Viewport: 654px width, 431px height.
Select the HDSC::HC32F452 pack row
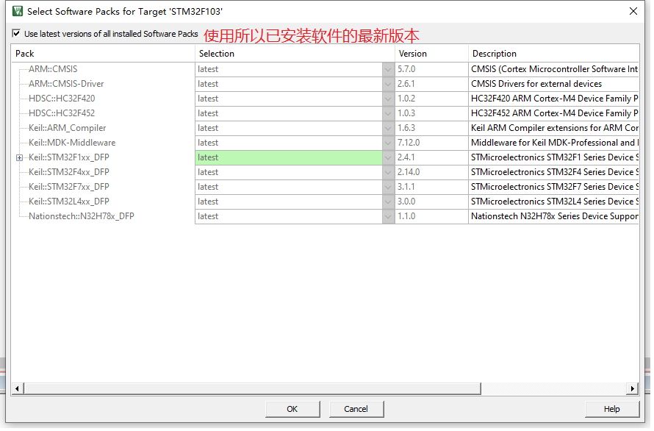(62, 113)
